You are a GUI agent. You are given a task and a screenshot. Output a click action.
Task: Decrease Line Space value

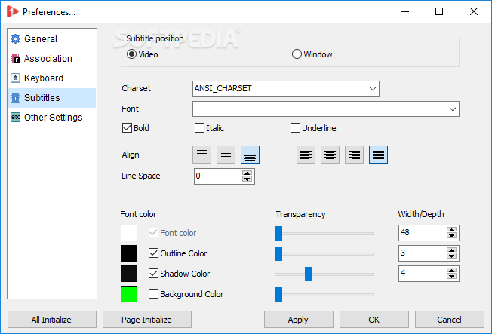pos(248,179)
